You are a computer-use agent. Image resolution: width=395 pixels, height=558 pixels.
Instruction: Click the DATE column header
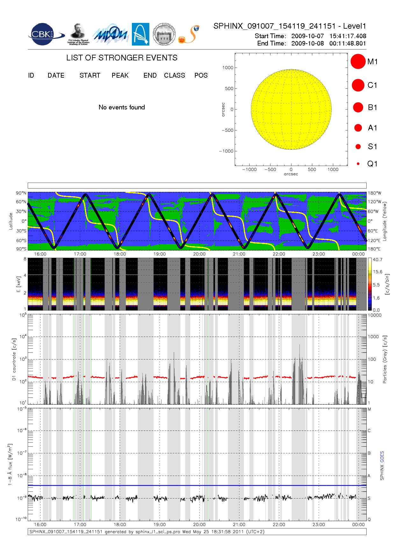56,75
